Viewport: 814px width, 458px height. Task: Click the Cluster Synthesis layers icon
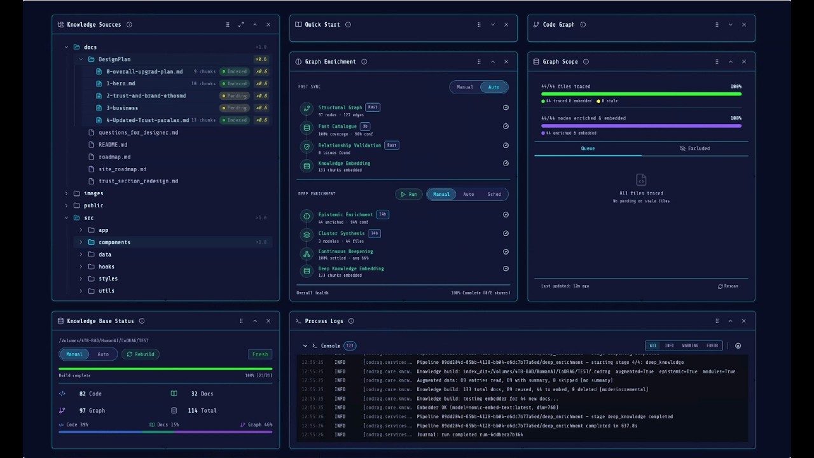point(307,235)
